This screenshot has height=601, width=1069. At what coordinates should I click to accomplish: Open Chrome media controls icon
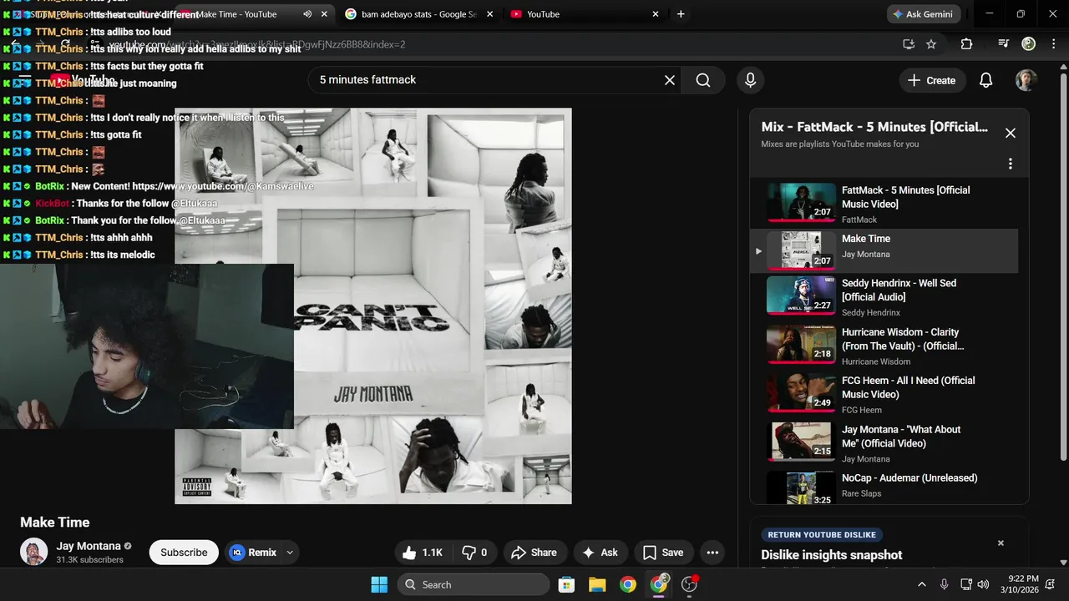tap(1004, 44)
